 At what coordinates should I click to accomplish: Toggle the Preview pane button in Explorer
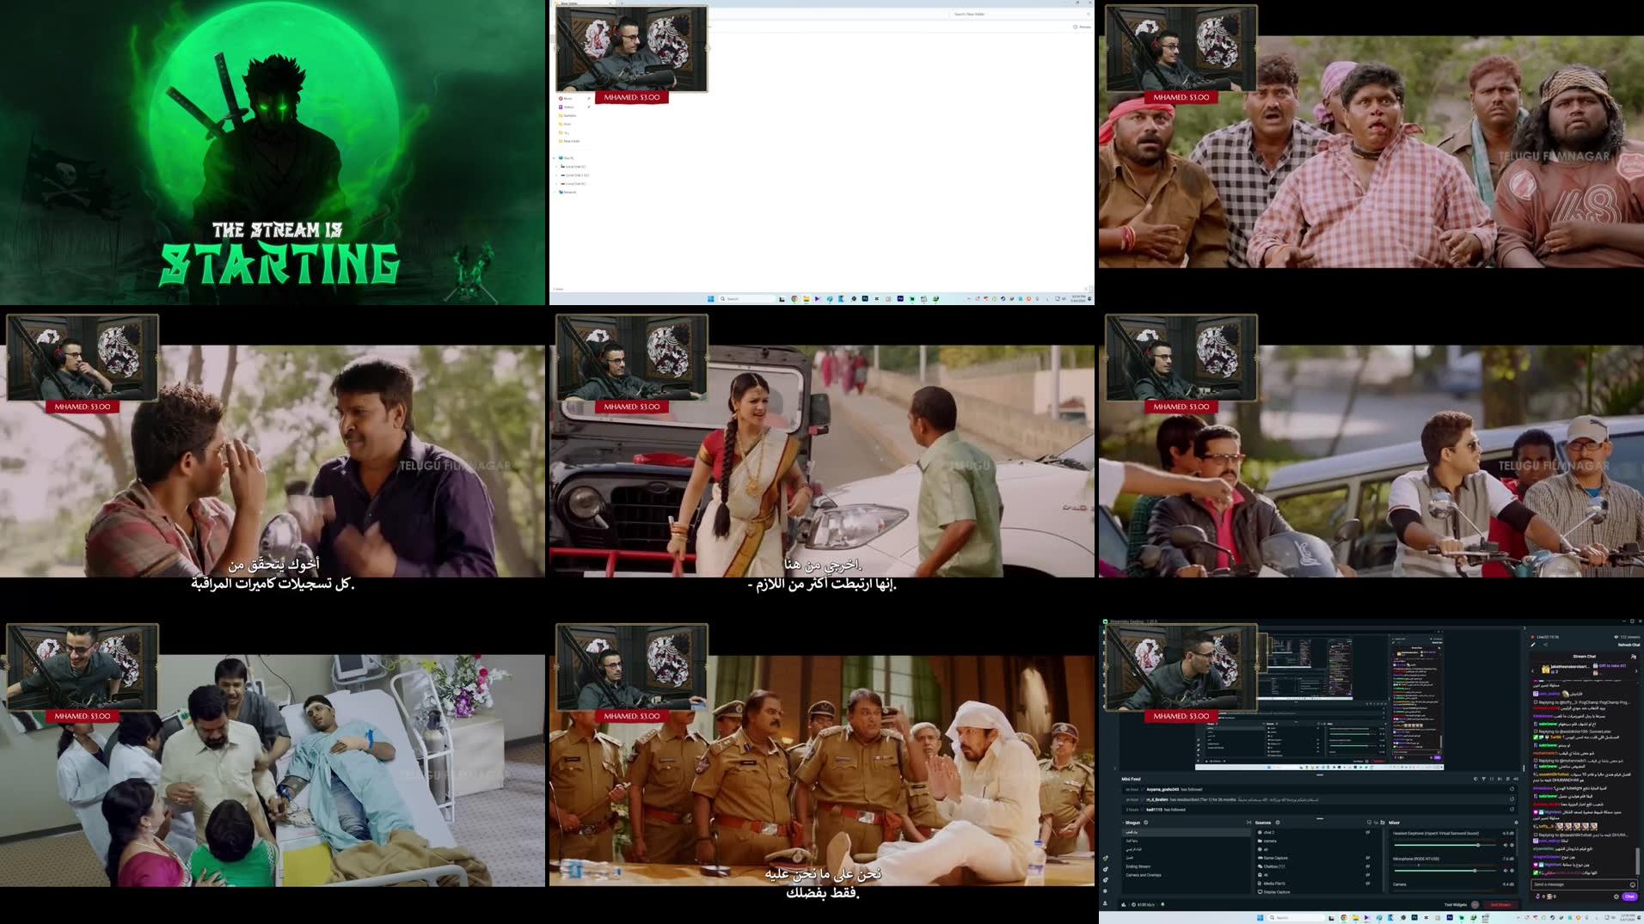pos(1082,27)
